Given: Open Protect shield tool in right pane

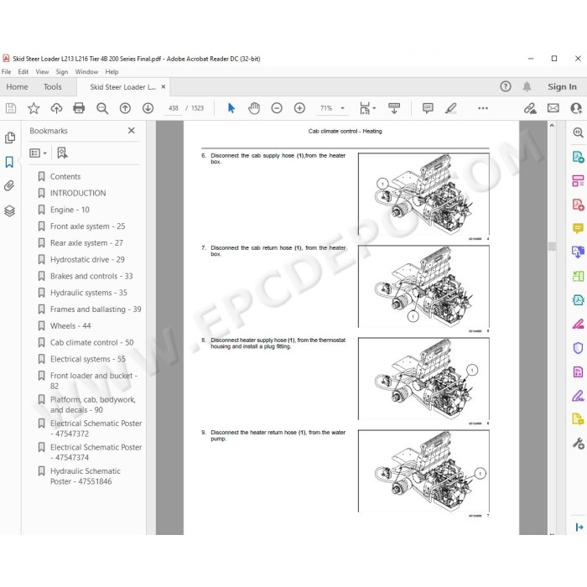Looking at the screenshot, I should coord(578,348).
